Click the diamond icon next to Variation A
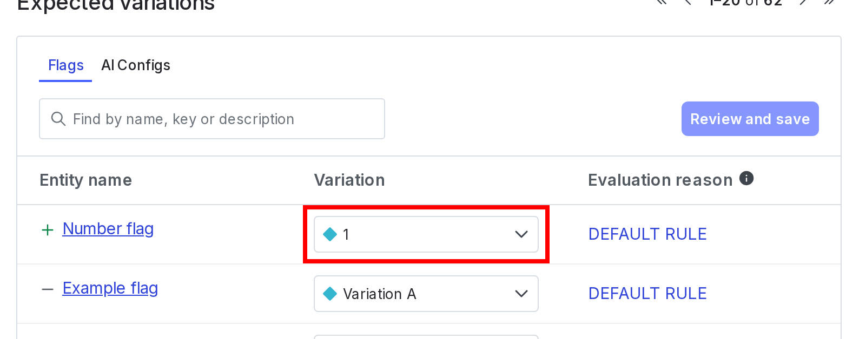The width and height of the screenshot is (846, 339). (x=329, y=294)
